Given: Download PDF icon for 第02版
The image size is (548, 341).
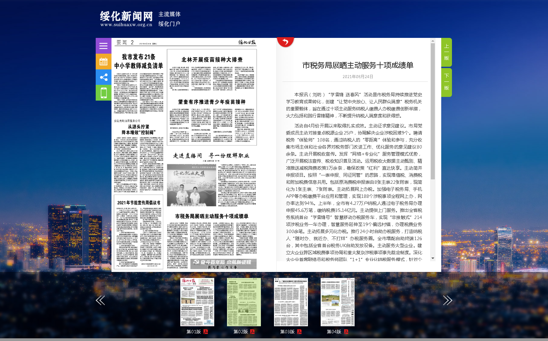Looking at the screenshot, I should (x=252, y=332).
